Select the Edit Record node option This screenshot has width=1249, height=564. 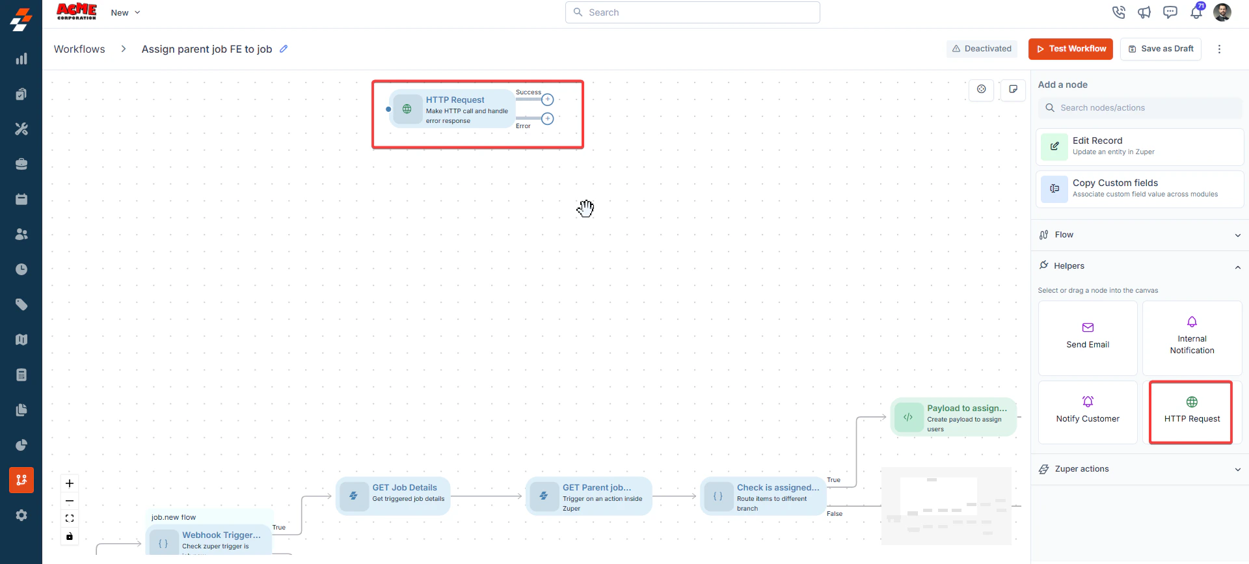1140,146
